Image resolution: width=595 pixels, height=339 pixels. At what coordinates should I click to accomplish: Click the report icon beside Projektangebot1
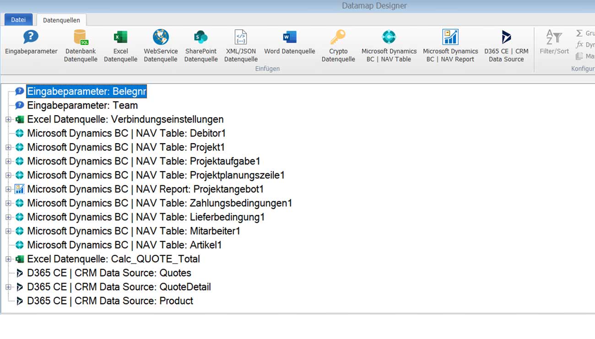tap(19, 189)
